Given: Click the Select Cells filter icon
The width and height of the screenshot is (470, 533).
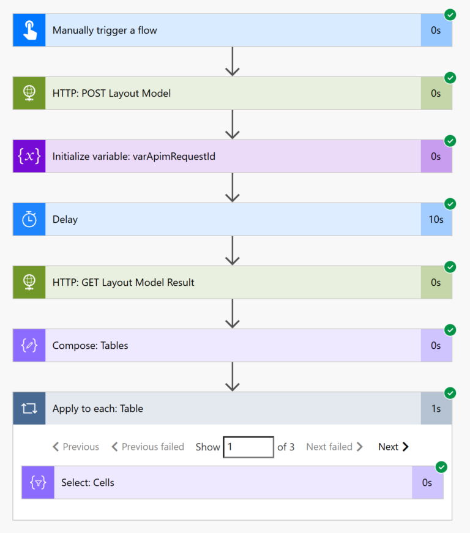Looking at the screenshot, I should click(x=37, y=482).
